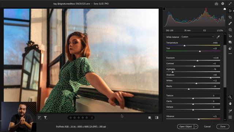Select the Spot Removal brush tool
The image size is (234, 132).
(x=230, y=23)
